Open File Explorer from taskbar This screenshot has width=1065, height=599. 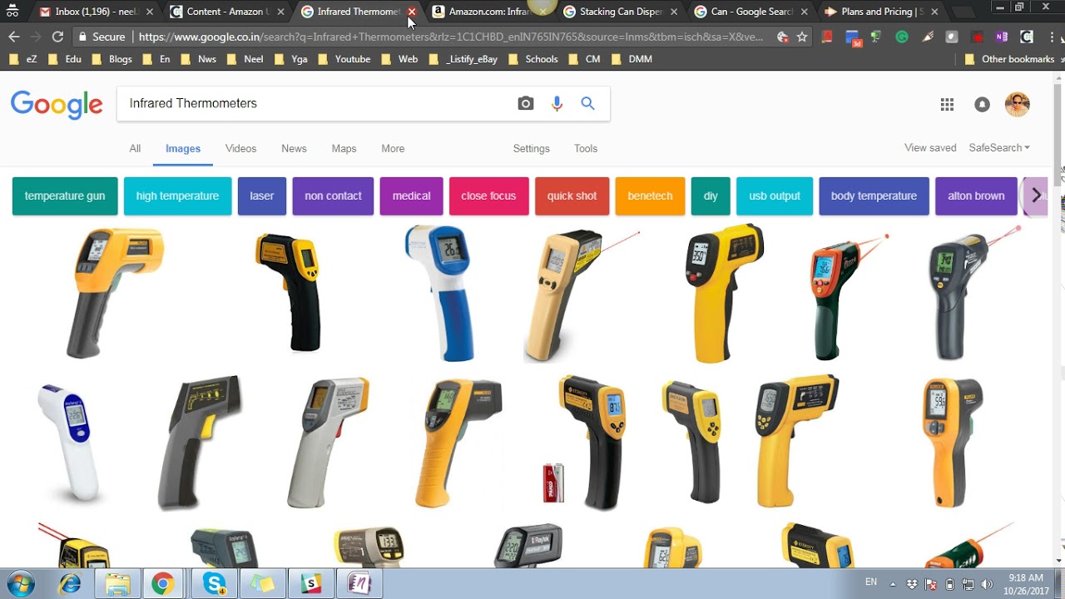coord(117,584)
